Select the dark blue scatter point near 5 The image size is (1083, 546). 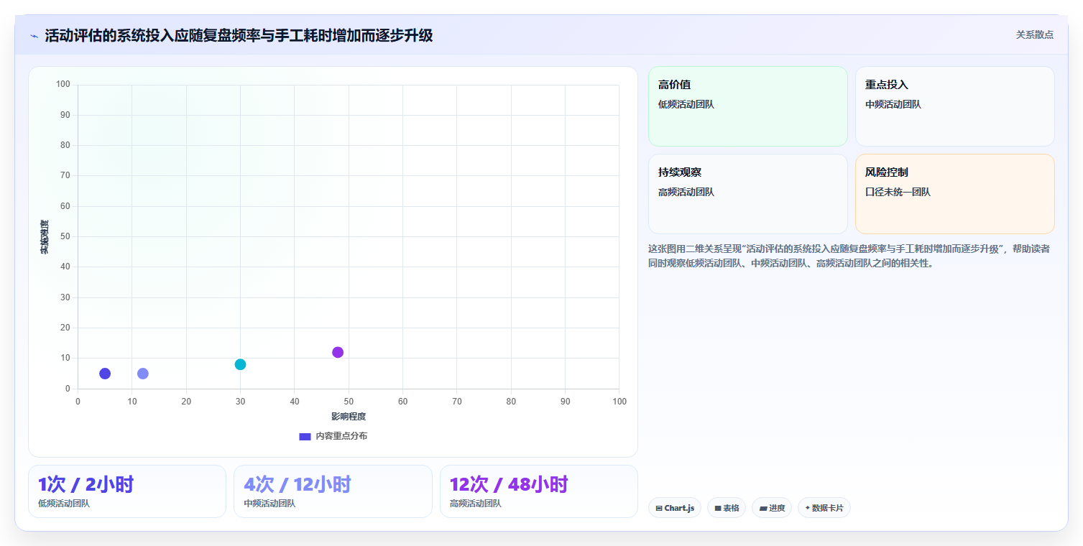(x=105, y=374)
